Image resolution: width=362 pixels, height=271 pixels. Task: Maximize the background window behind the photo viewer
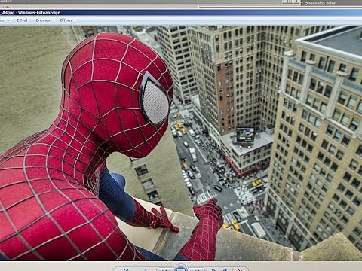[291, 2]
